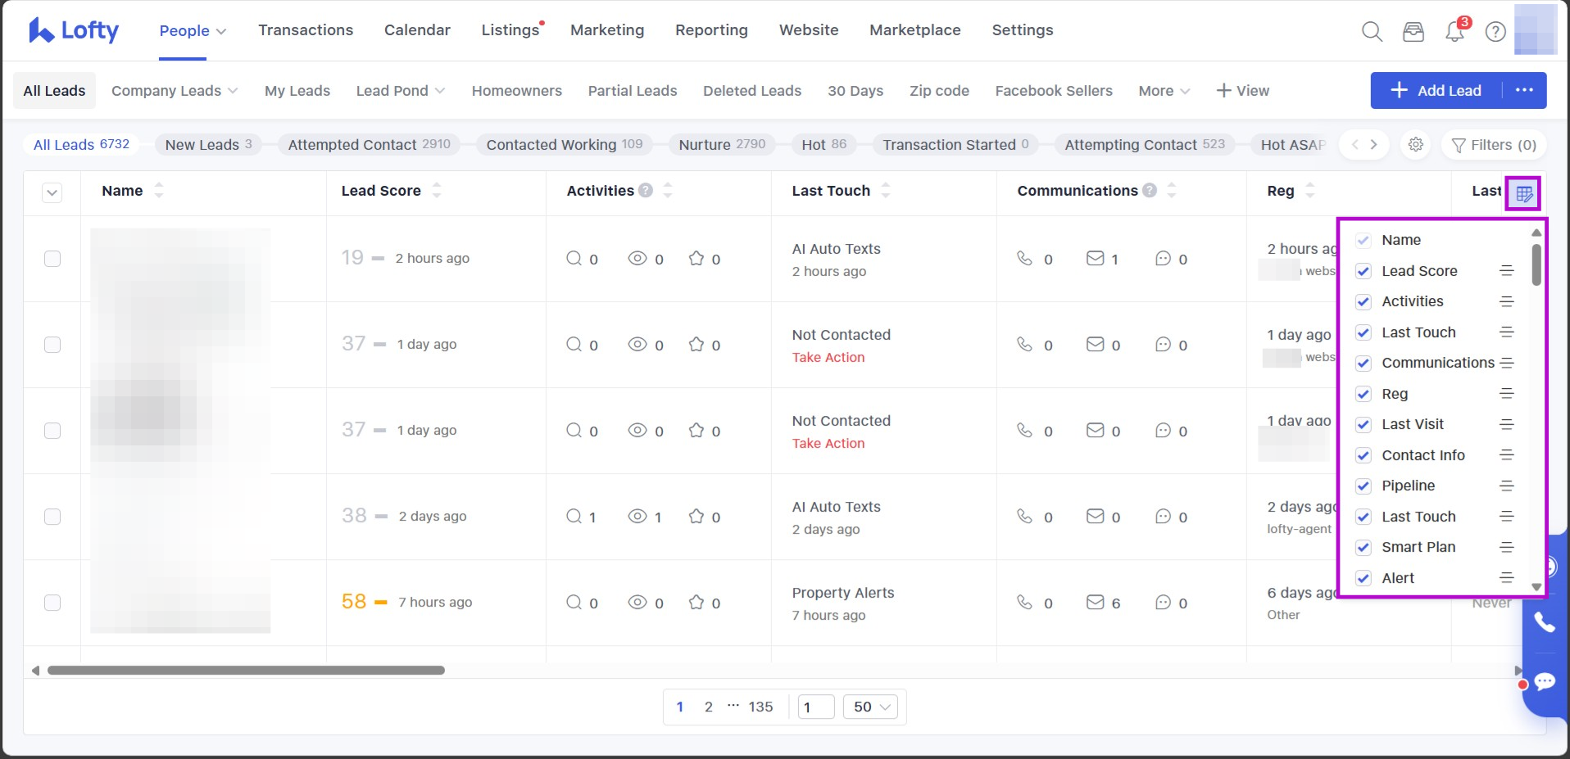Uncheck the Smart Plan column checkbox
Screen dimensions: 1570x759
pyautogui.click(x=1364, y=548)
